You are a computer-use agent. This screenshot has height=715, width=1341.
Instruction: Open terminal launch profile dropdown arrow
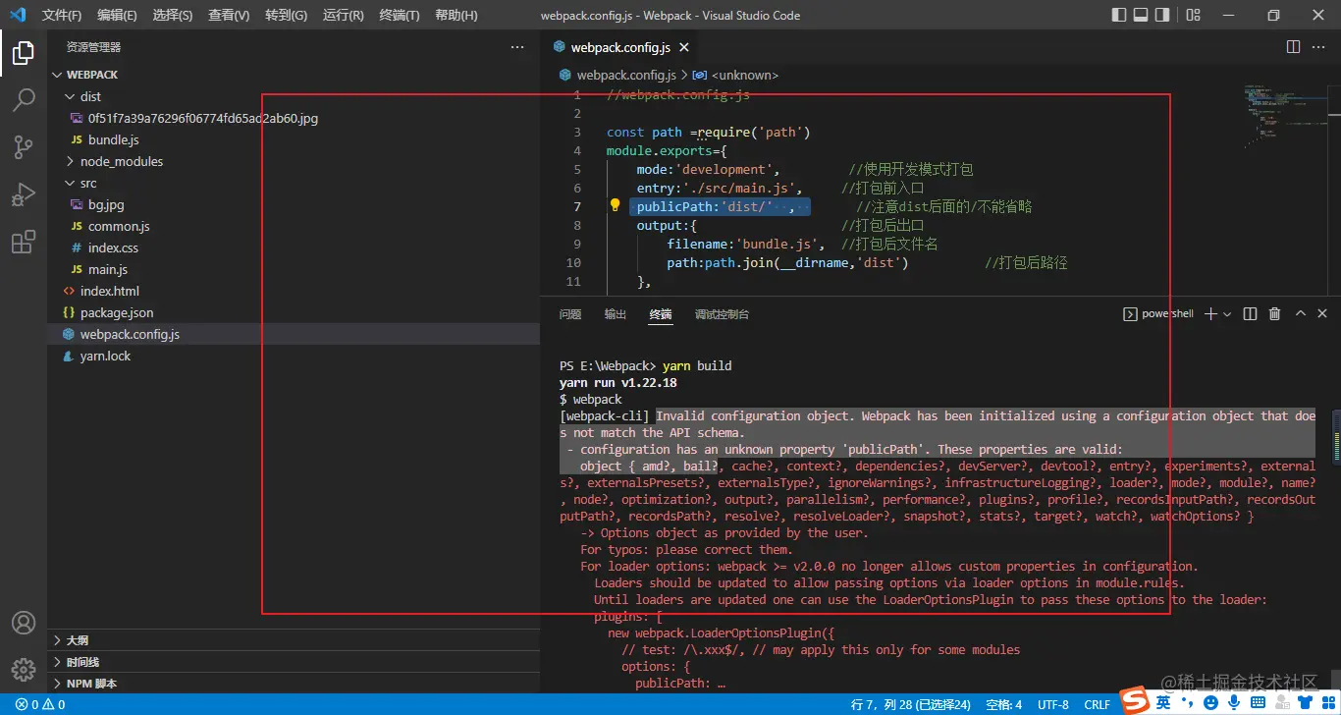click(x=1227, y=314)
